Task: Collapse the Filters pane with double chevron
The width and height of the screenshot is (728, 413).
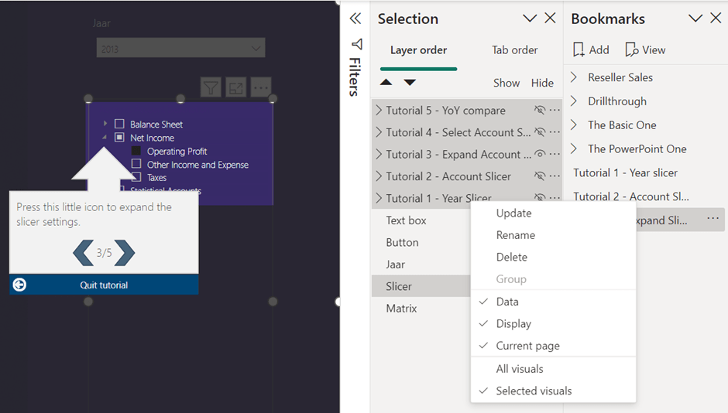Action: click(x=355, y=19)
